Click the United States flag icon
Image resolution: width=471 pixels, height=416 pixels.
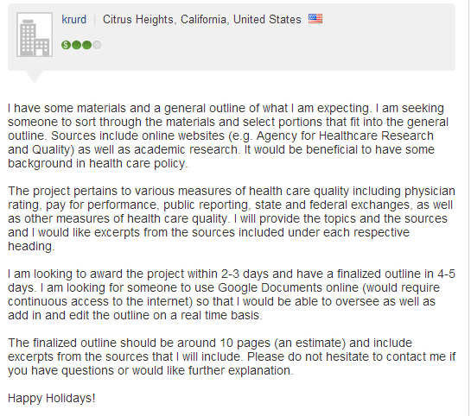click(315, 19)
